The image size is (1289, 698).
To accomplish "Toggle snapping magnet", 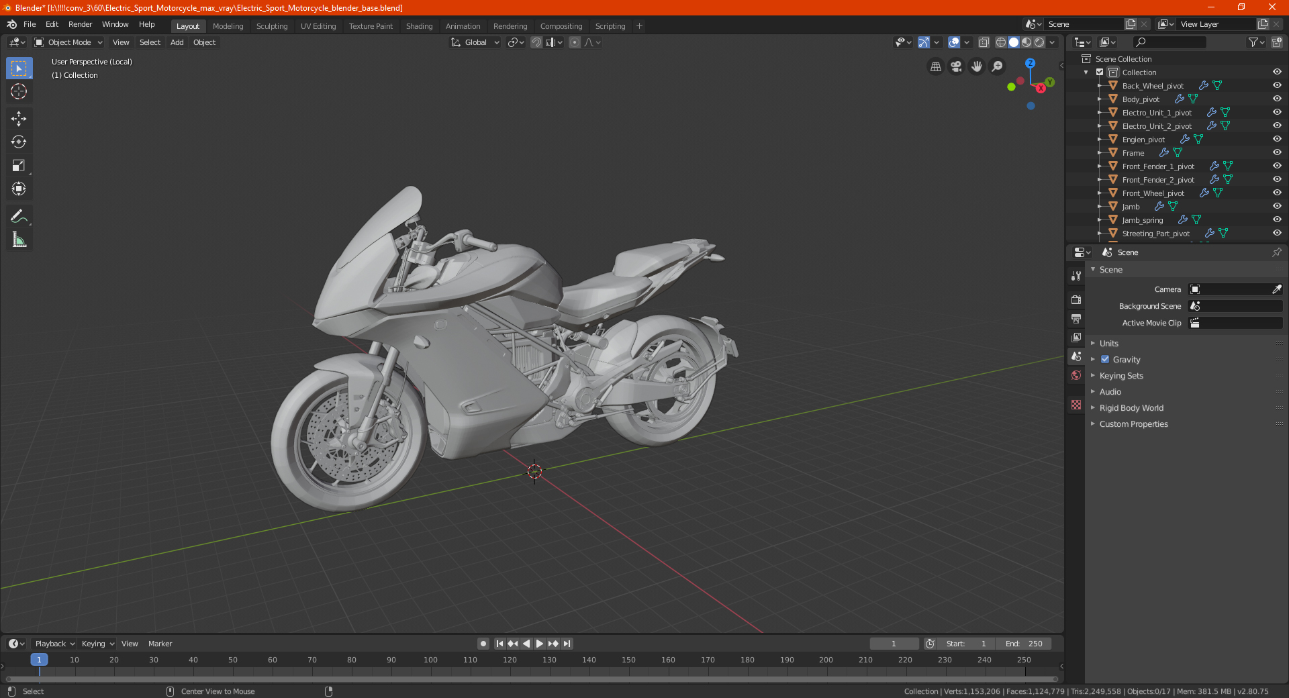I will (536, 42).
